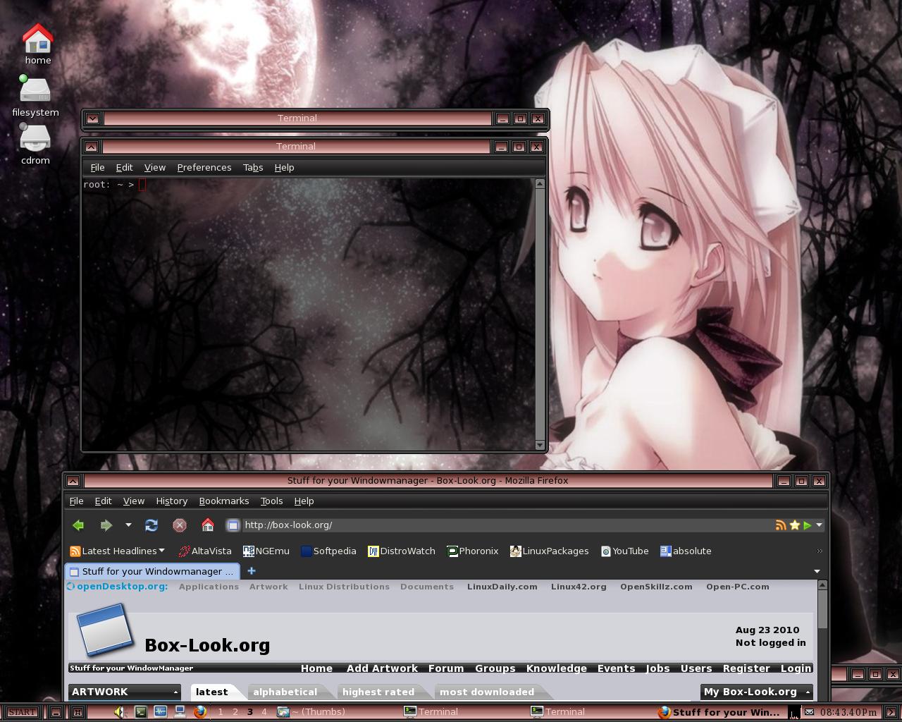Click the mail envelope tray icon
Viewport: 902px width, 722px height.
(x=809, y=712)
